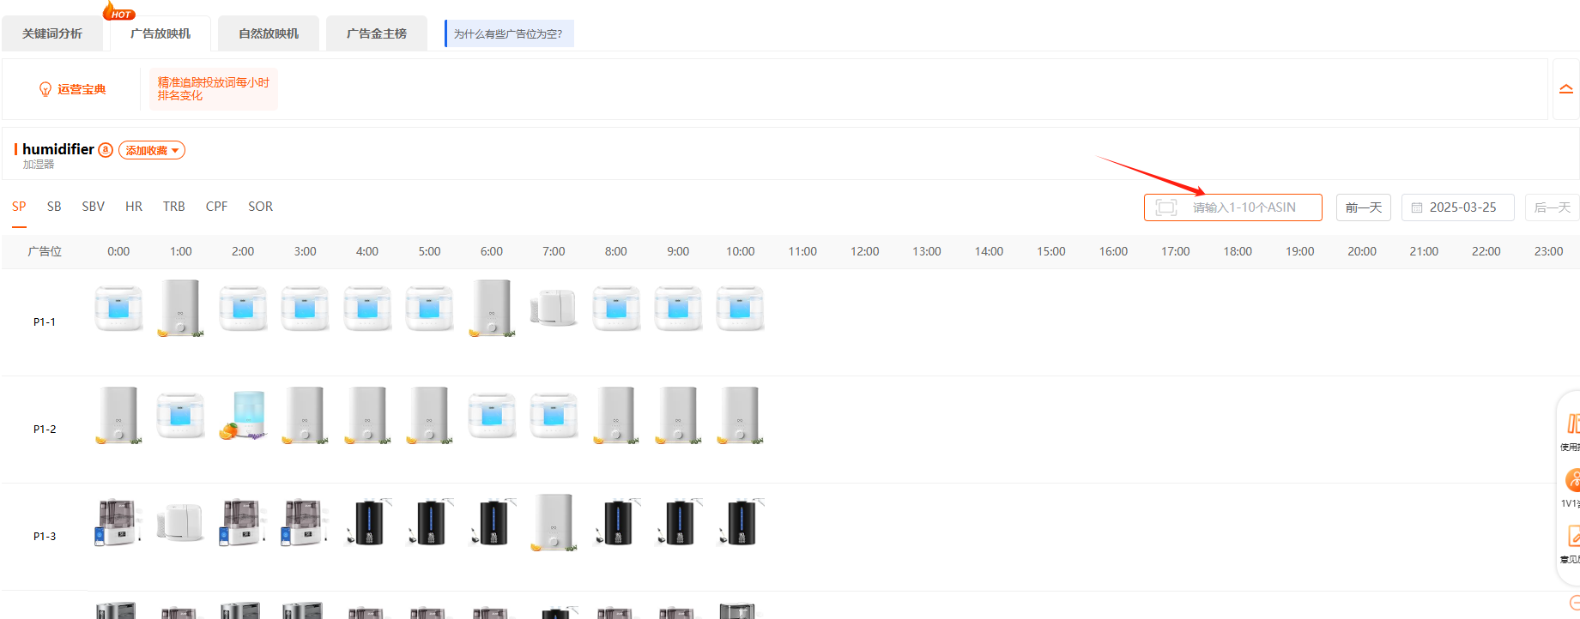This screenshot has height=619, width=1580.
Task: Click P1-1 product thumbnail at 3:00
Action: [x=305, y=308]
